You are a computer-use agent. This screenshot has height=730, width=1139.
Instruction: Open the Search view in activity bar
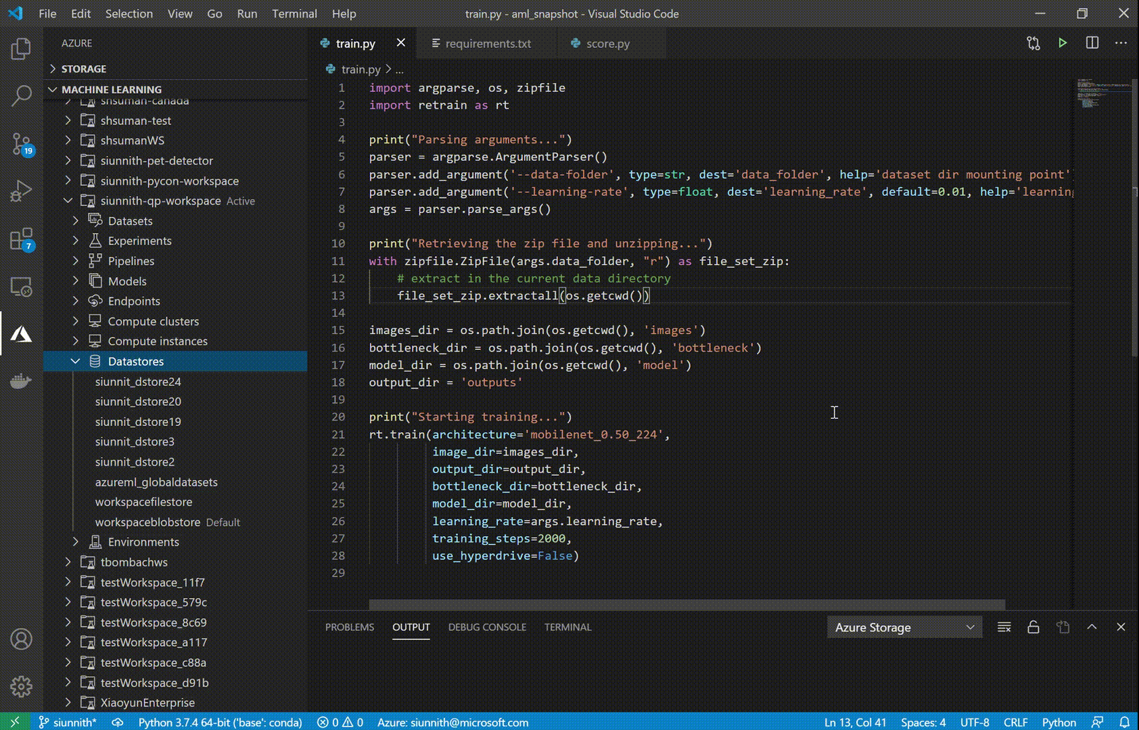tap(21, 96)
